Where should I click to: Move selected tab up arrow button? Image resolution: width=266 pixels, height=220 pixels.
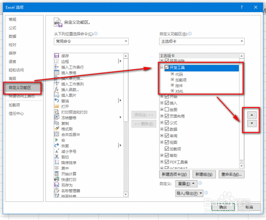[252, 115]
